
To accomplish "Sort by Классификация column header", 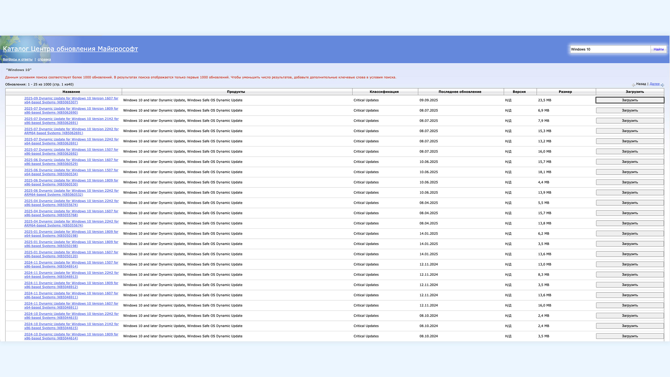I will [x=384, y=92].
